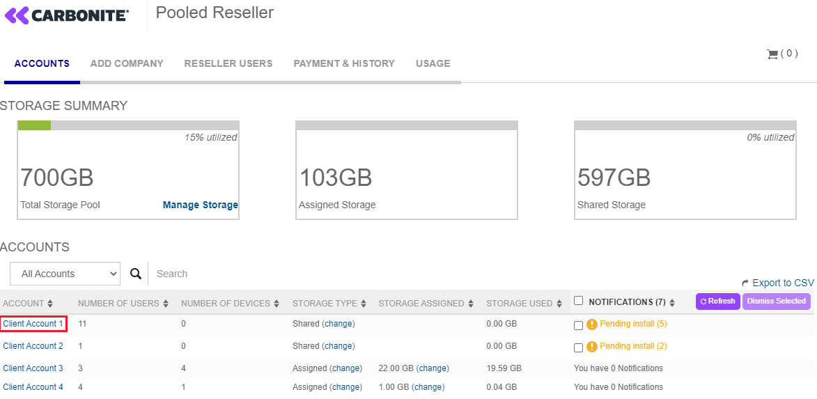Click the magnifying glass search icon
Viewport: 817px width, 399px height.
136,274
